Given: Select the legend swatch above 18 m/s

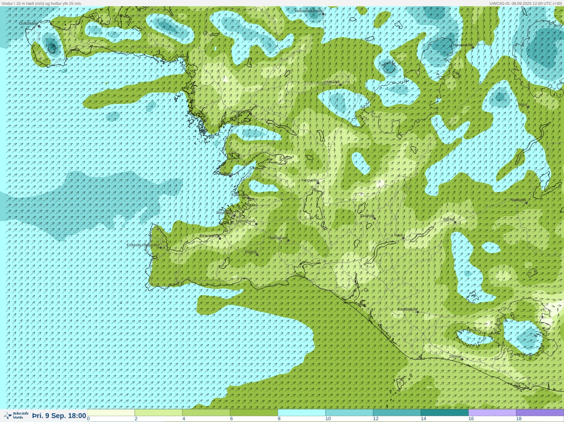Looking at the screenshot, I should coord(540,413).
